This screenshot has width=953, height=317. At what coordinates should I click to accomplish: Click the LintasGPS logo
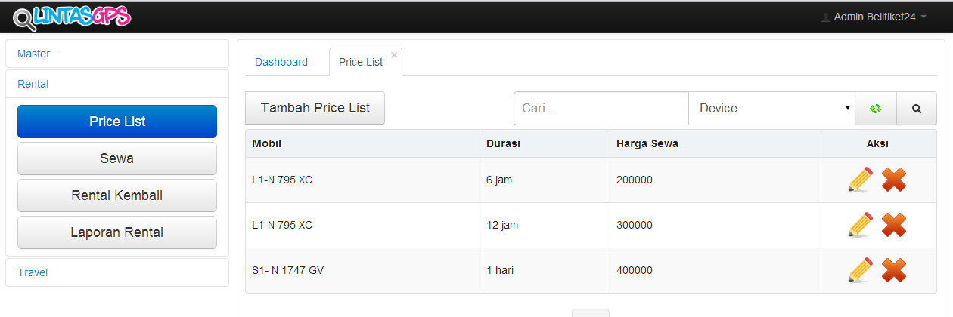72,17
